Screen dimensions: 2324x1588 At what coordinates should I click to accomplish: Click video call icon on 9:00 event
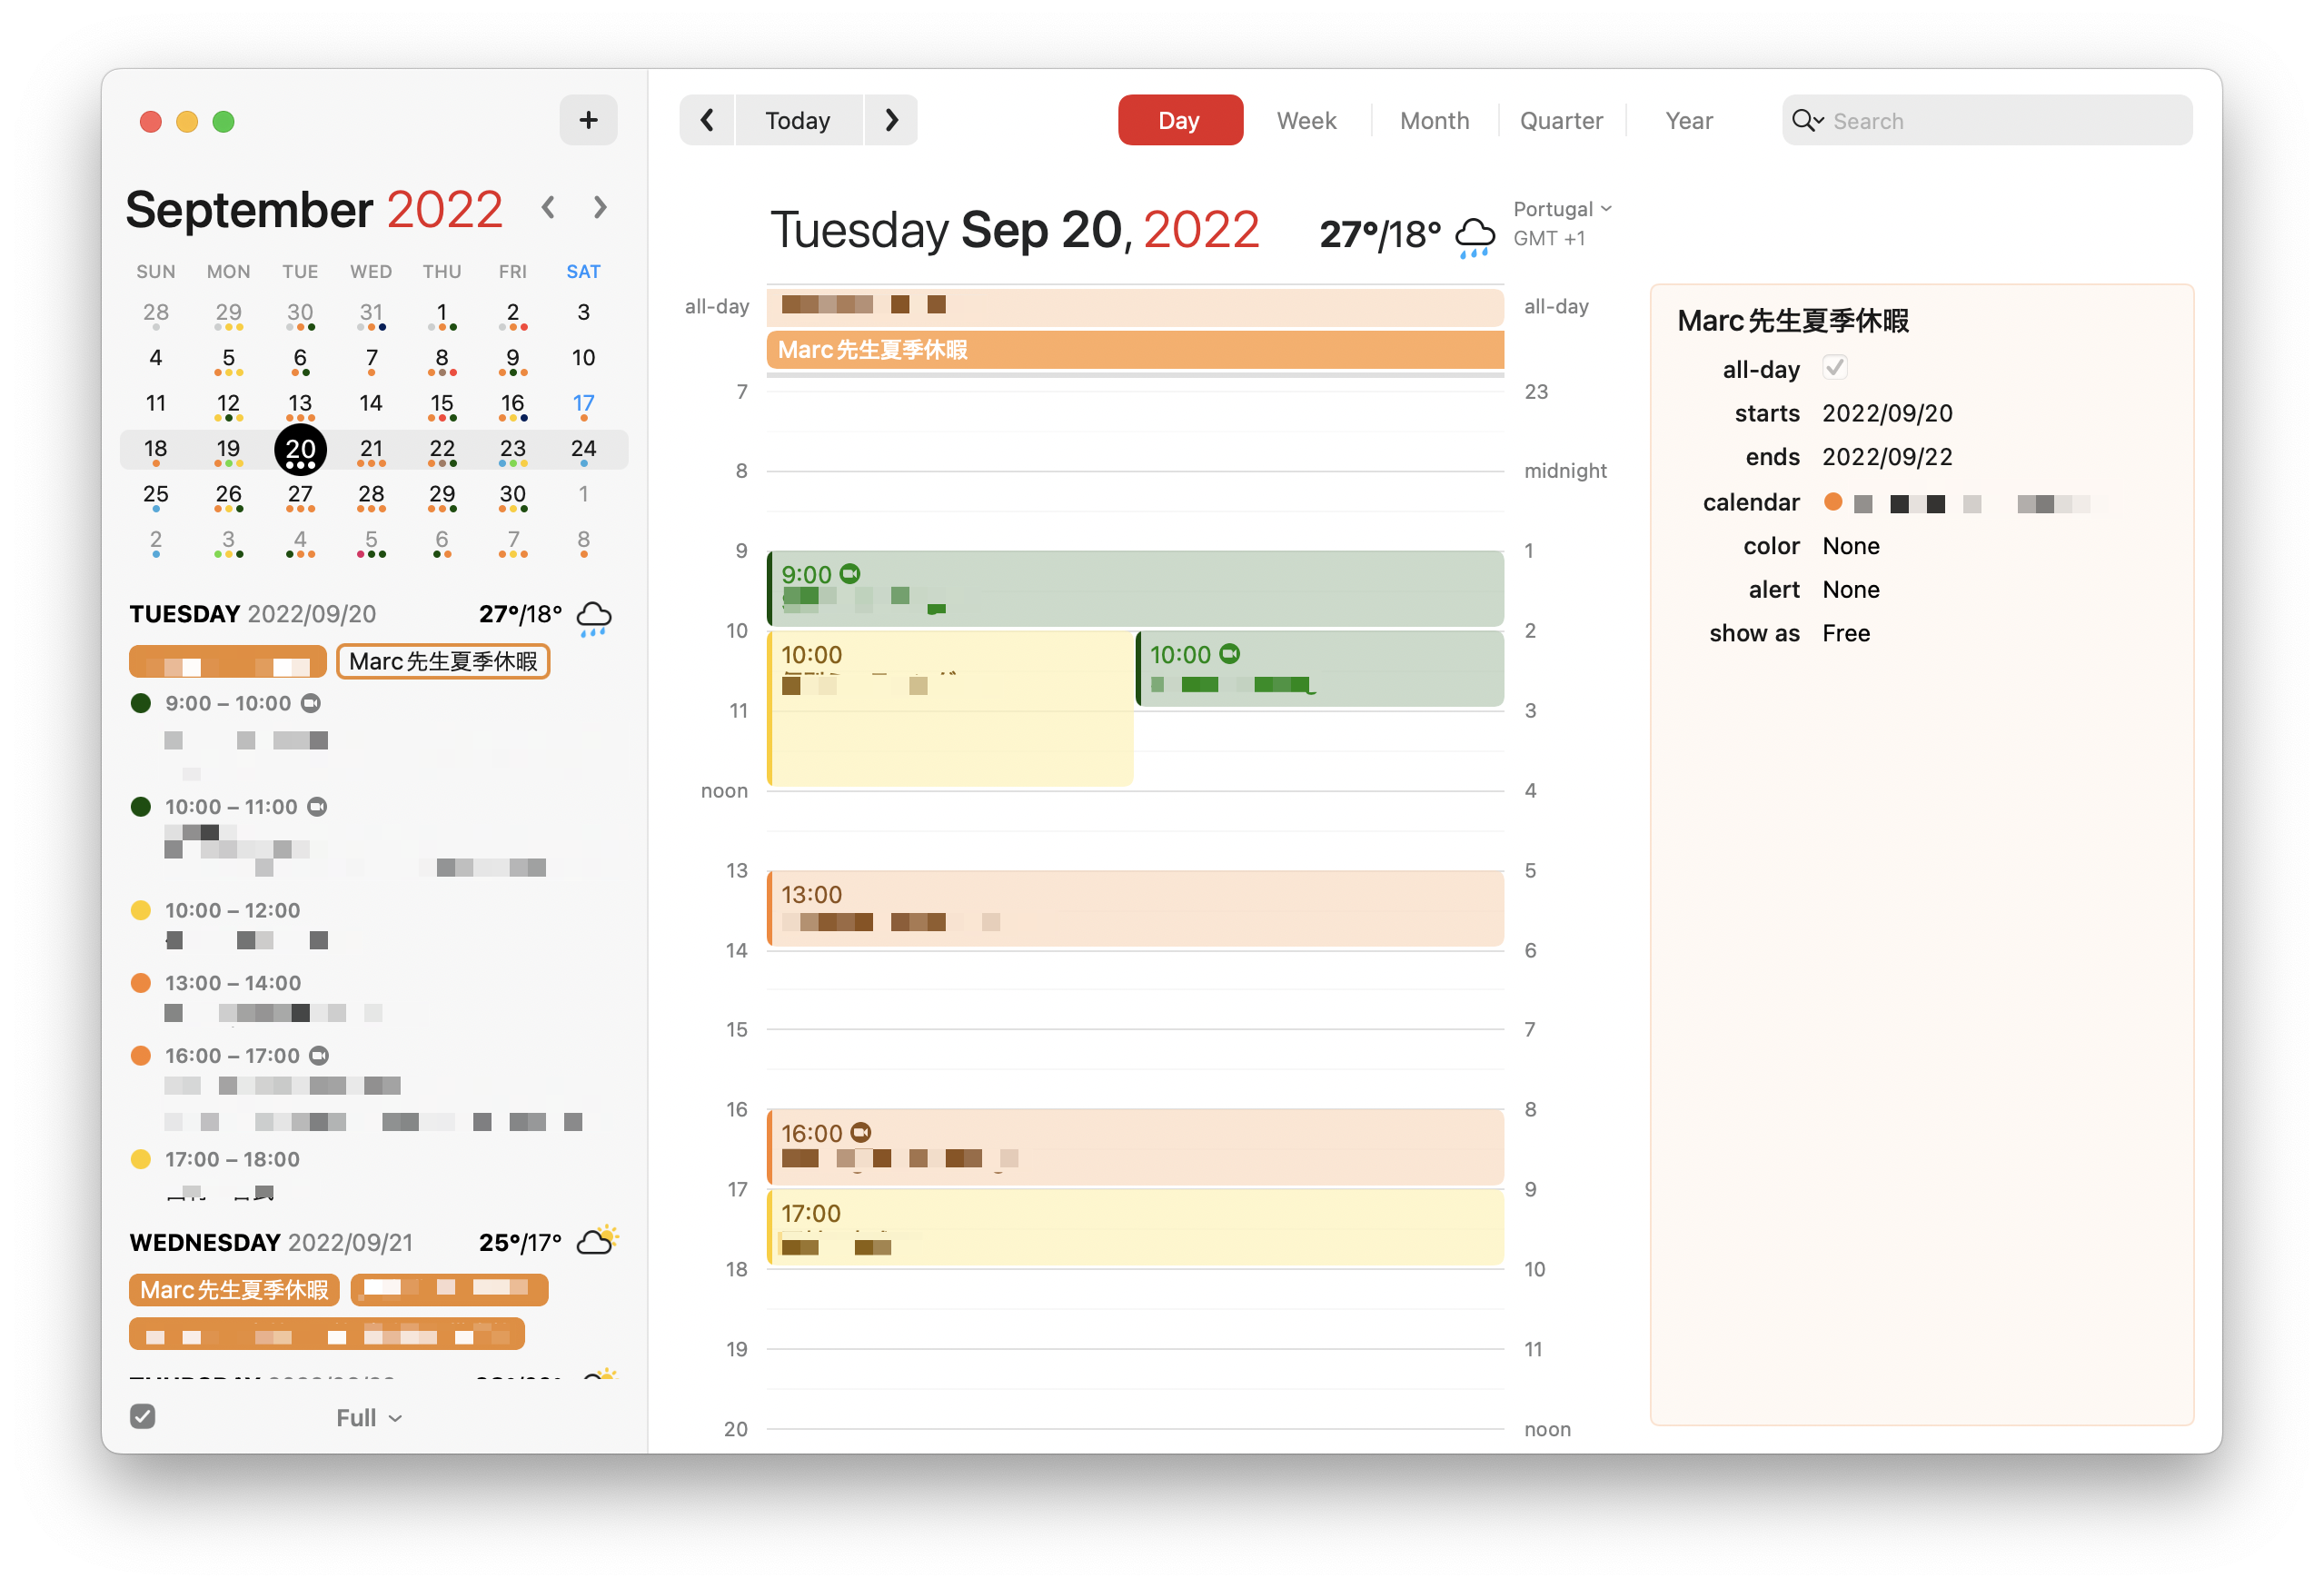coord(850,573)
